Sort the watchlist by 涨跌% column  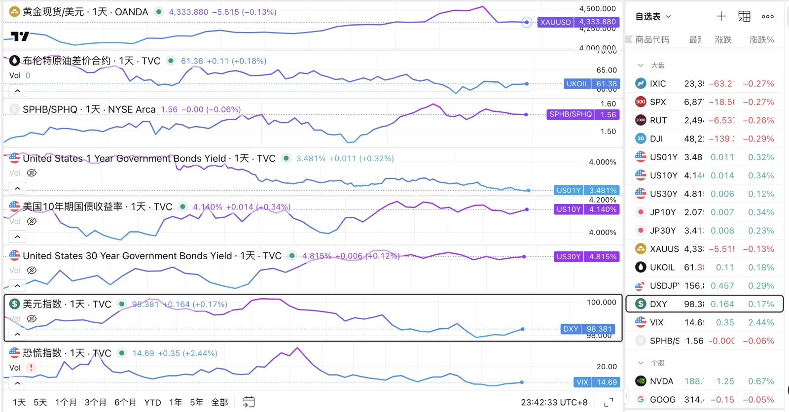[761, 39]
